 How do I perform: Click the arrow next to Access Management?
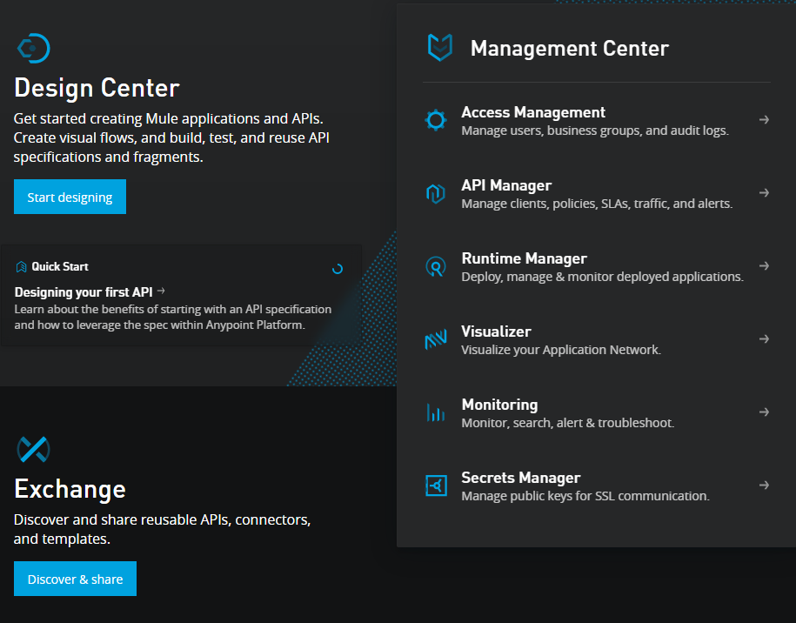(x=764, y=120)
